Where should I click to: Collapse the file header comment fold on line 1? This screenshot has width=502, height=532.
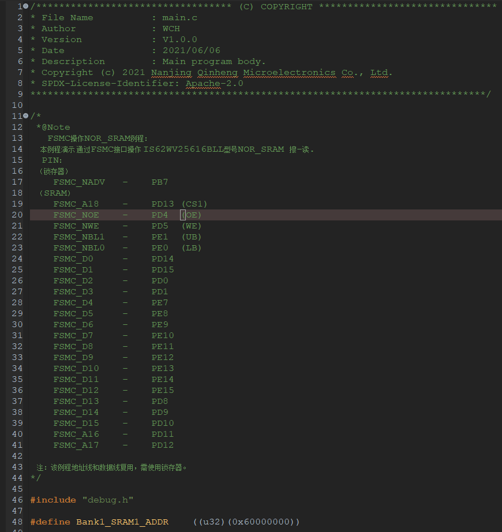[x=26, y=7]
